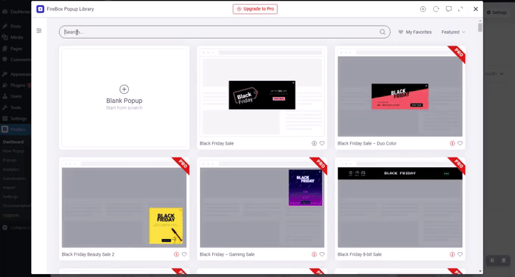Image resolution: width=515 pixels, height=277 pixels.
Task: Open the Featured sort dropdown
Action: [x=453, y=32]
